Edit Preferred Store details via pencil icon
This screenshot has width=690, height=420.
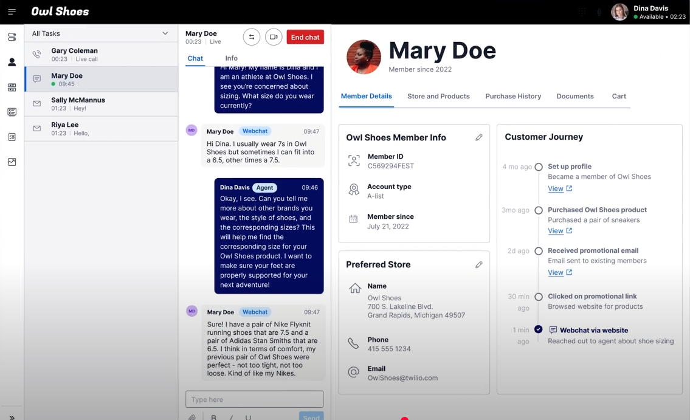[x=479, y=264]
